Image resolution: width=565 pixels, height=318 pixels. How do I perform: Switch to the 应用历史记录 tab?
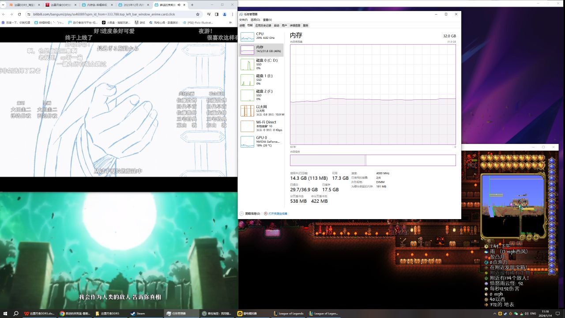click(264, 26)
